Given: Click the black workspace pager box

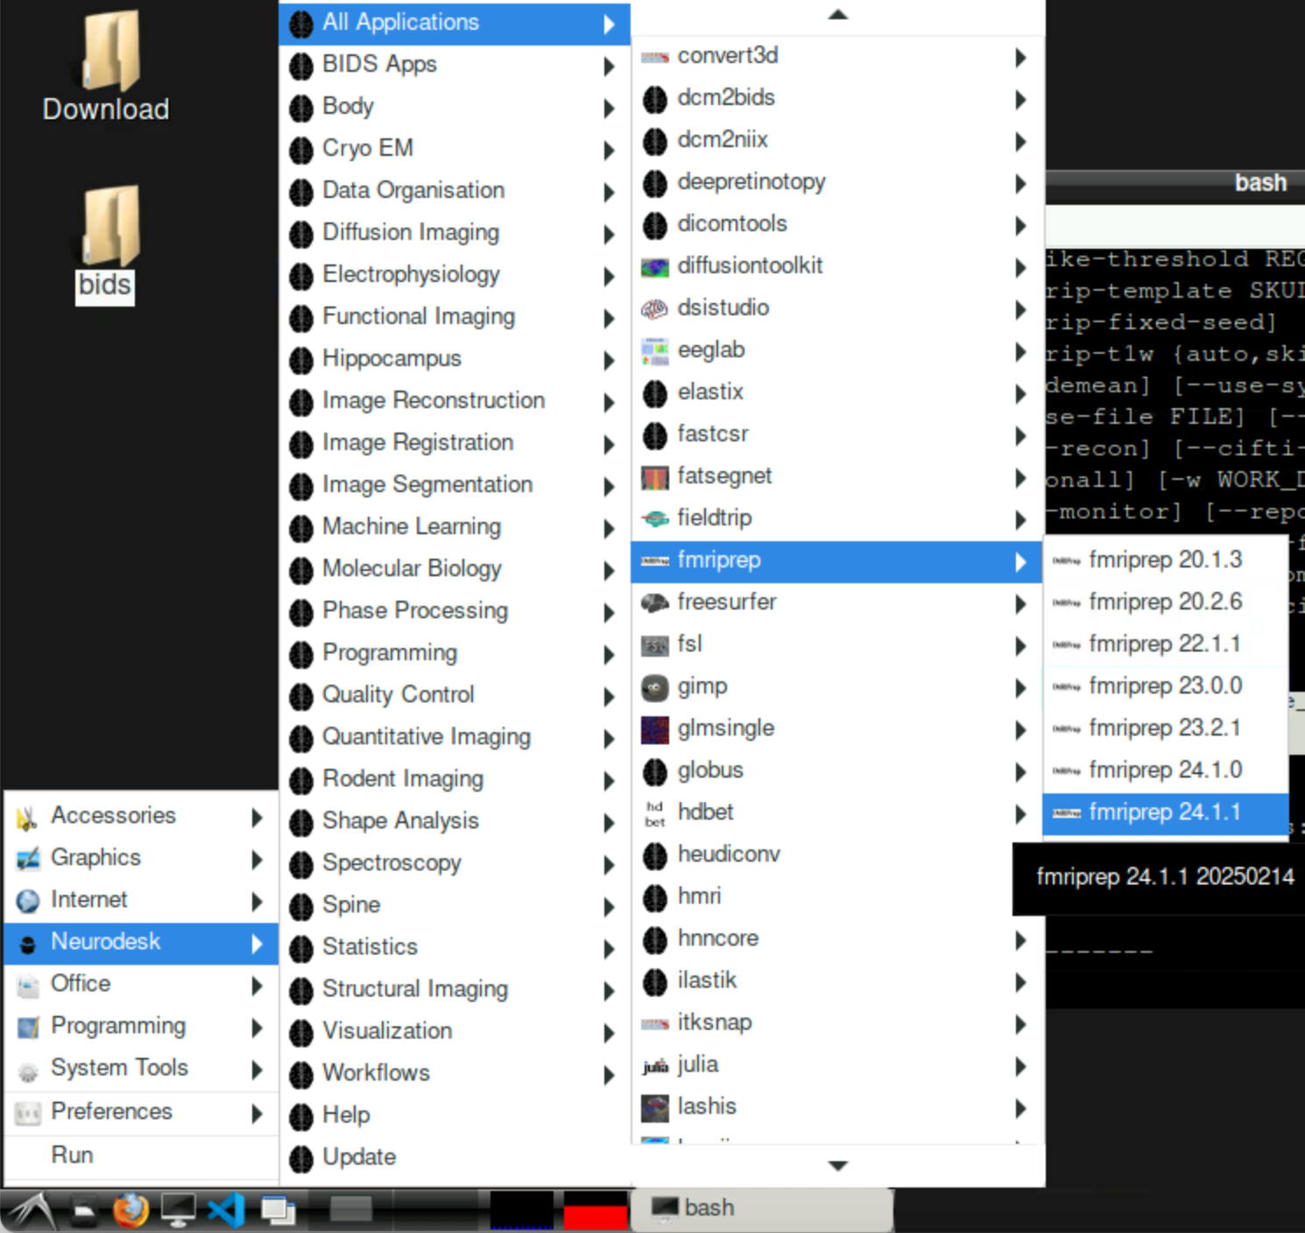Looking at the screenshot, I should [x=522, y=1210].
